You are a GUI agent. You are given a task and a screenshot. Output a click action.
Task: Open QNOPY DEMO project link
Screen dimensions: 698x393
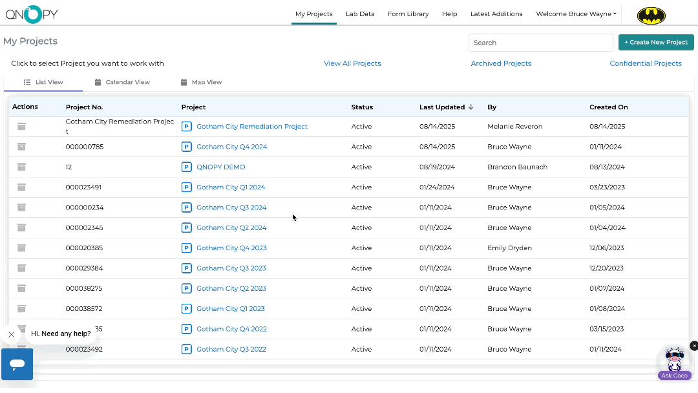coord(221,167)
